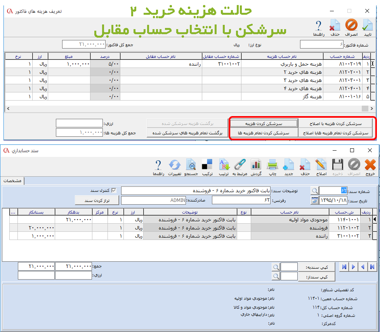
Task: Click برگشت تمام هزینه های سرشکن شده button
Action: (x=187, y=133)
